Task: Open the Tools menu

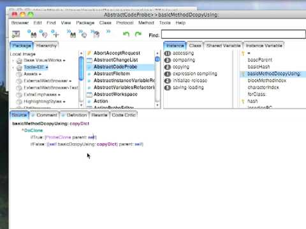Action: click(x=165, y=23)
